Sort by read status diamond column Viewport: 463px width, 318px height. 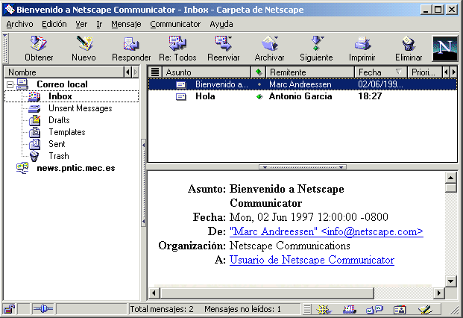point(259,72)
